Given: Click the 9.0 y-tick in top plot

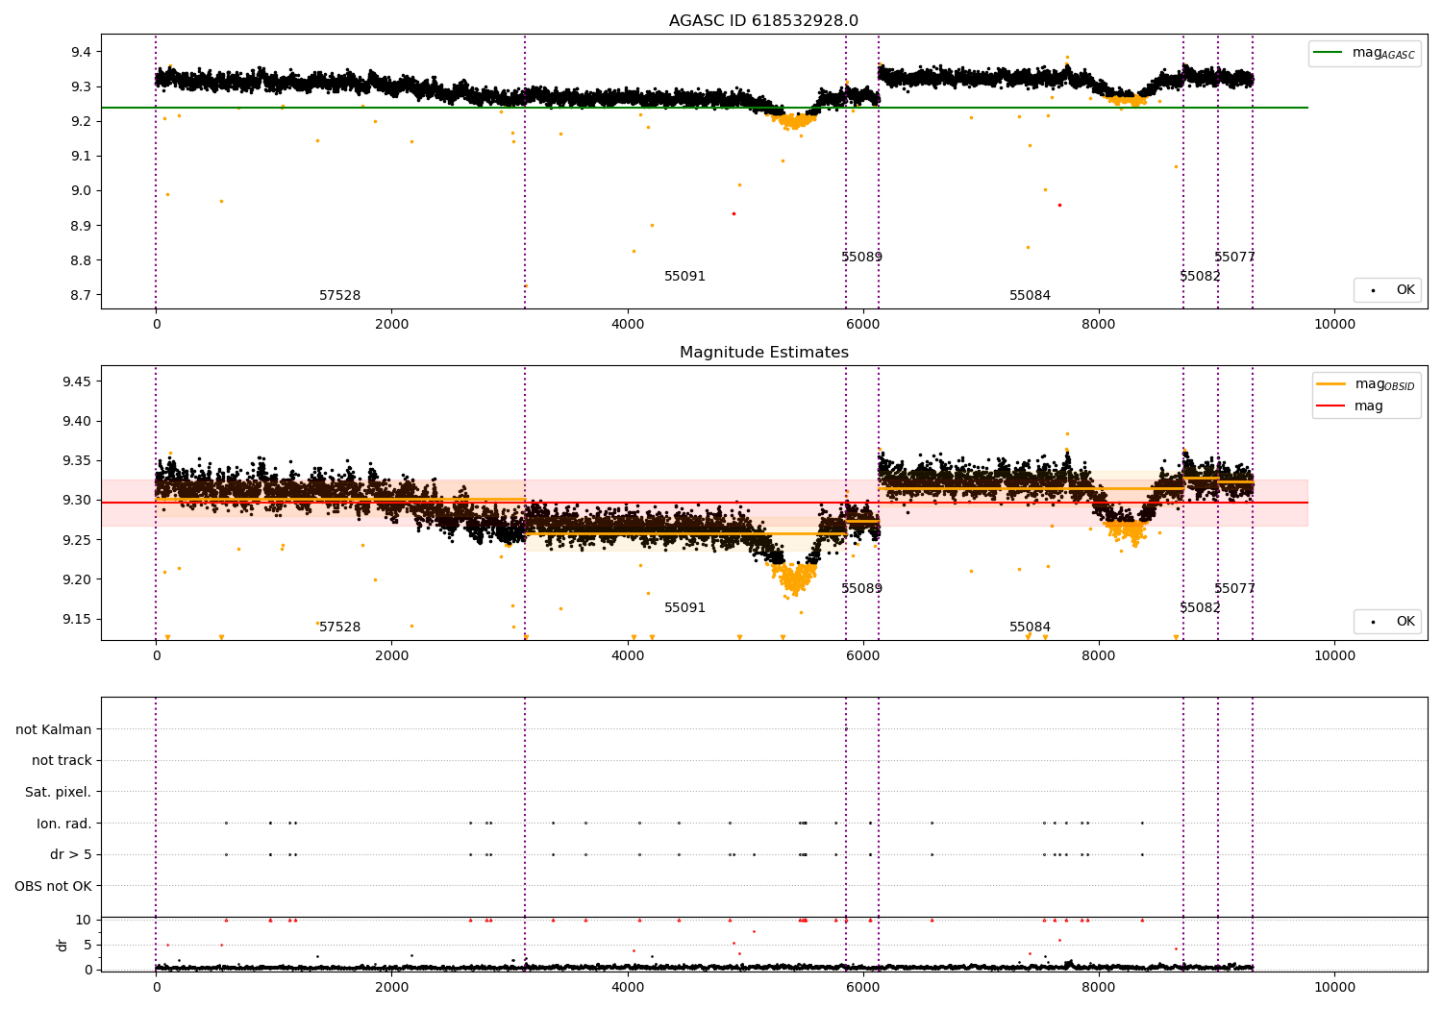Looking at the screenshot, I should pyautogui.click(x=82, y=191).
